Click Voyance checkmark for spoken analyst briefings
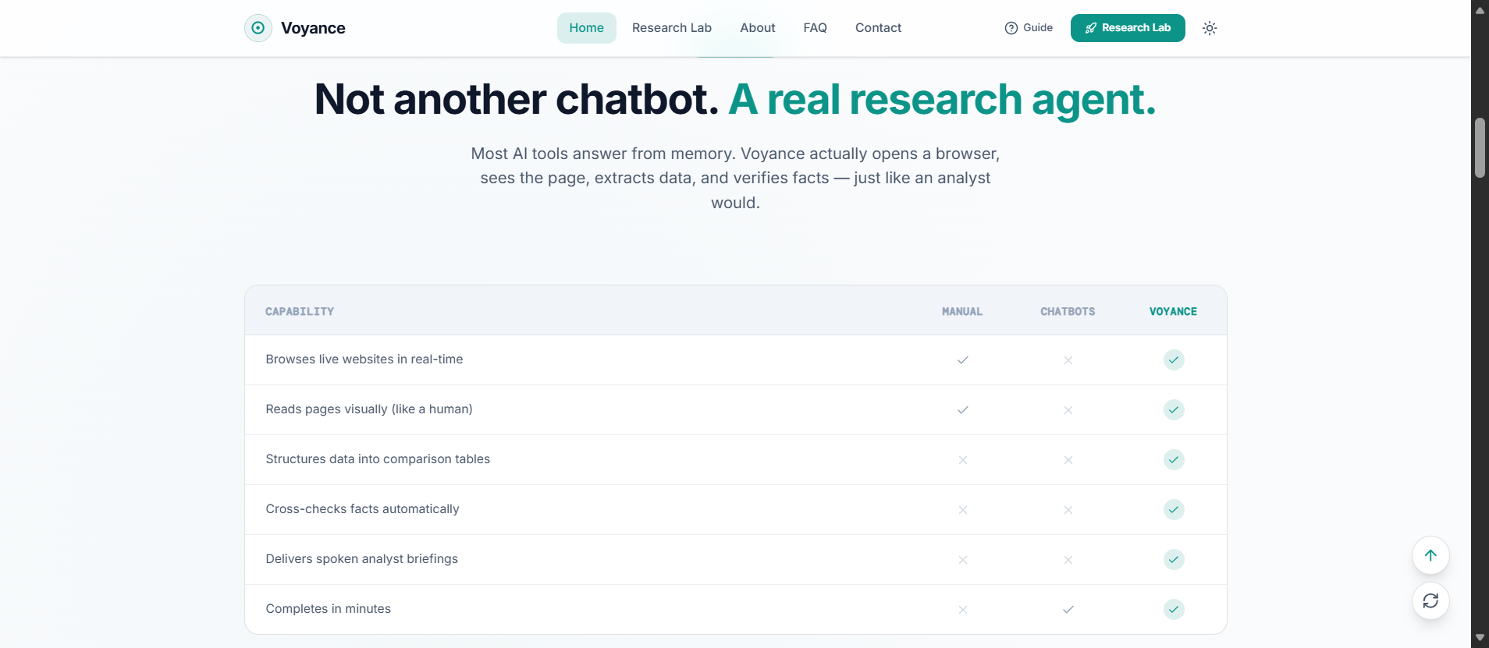Viewport: 1489px width, 648px height. pos(1174,559)
